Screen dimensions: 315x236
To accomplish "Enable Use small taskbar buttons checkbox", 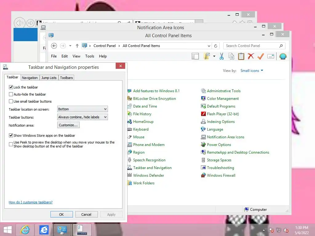I will pyautogui.click(x=11, y=101).
